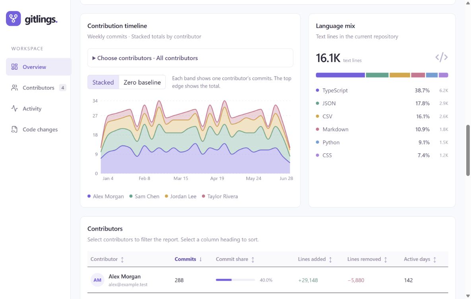Image resolution: width=471 pixels, height=299 pixels.
Task: Toggle Alex Morgan in chart legend
Action: (106, 196)
